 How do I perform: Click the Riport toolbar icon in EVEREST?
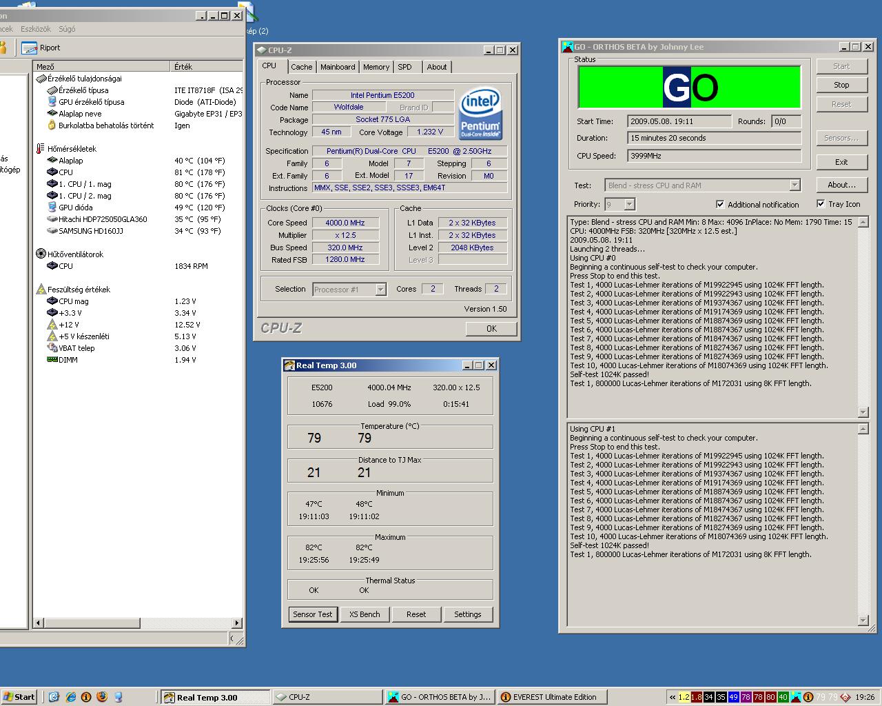29,48
